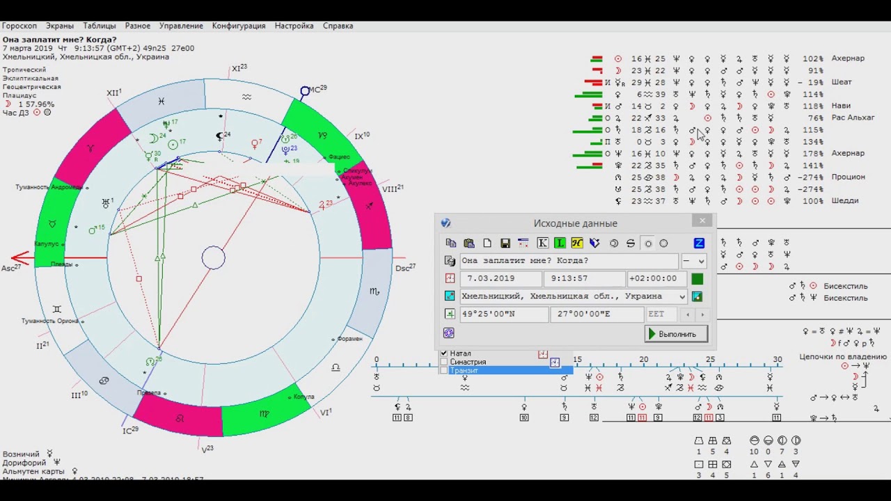Click the database icon beside question title
This screenshot has width=891, height=501.
click(450, 261)
